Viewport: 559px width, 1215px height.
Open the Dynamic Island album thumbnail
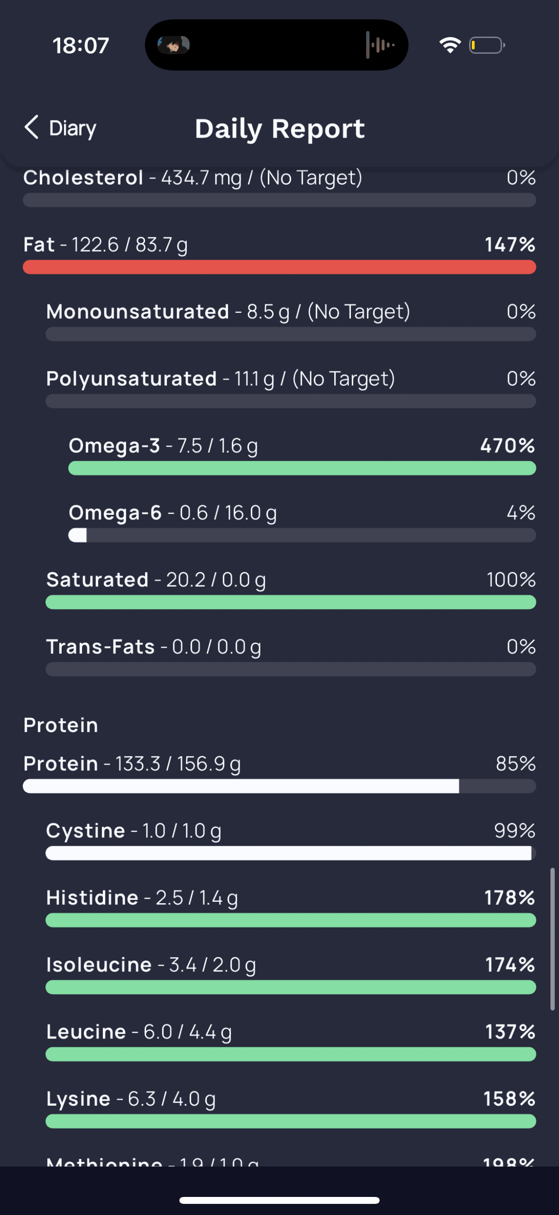click(173, 45)
